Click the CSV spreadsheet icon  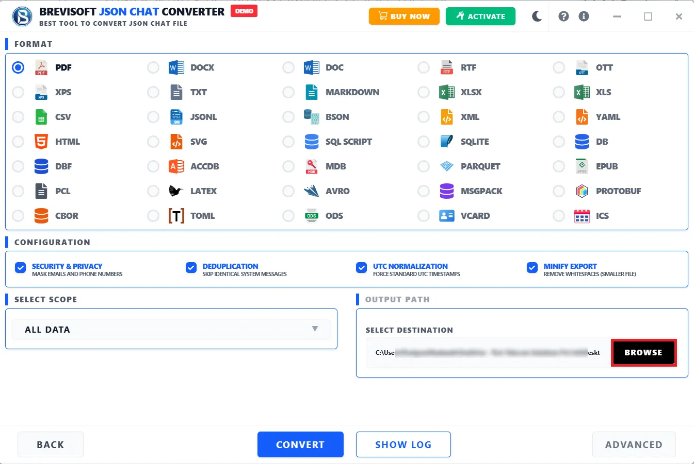coord(41,117)
